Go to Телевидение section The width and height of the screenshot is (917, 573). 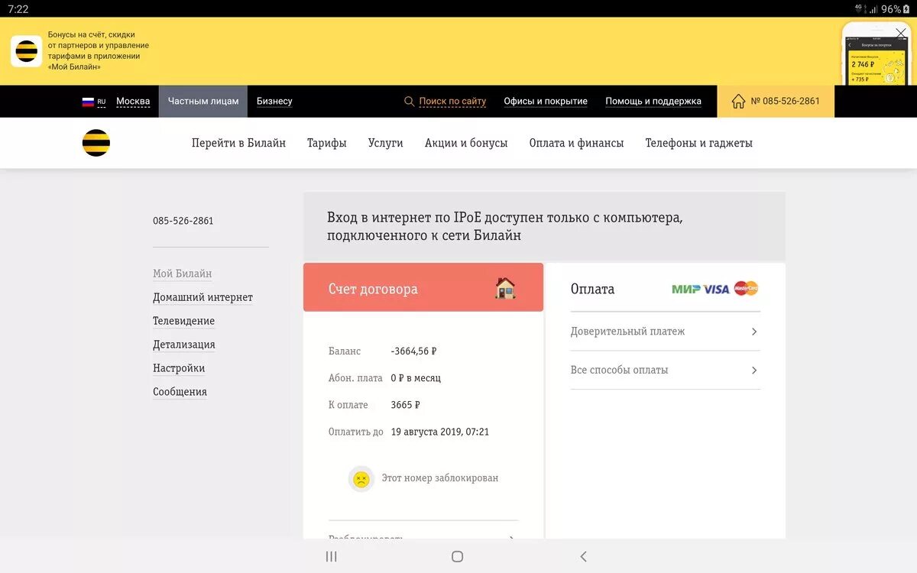pyautogui.click(x=183, y=321)
